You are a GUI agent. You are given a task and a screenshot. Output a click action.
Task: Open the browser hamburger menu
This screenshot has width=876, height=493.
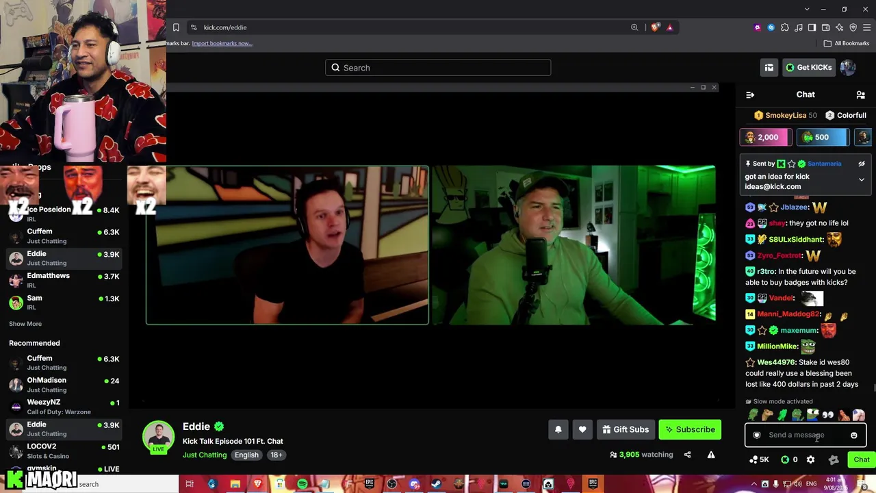pos(866,27)
